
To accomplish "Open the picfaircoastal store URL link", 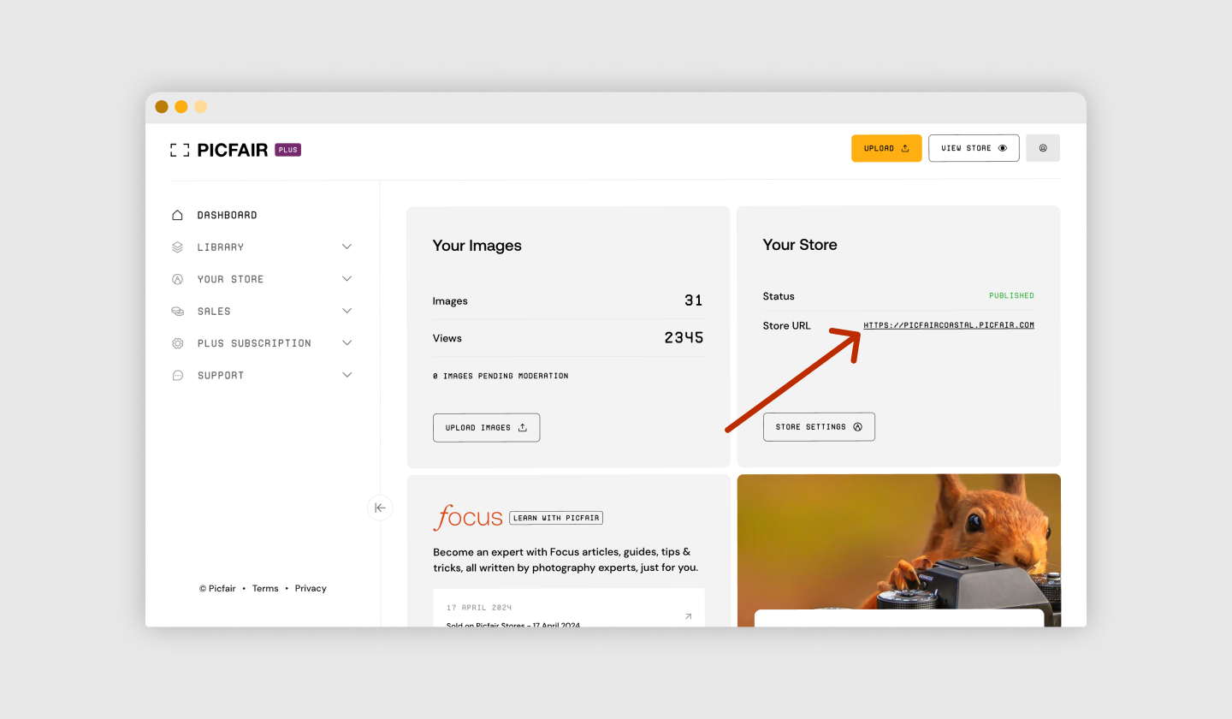I will tap(949, 325).
